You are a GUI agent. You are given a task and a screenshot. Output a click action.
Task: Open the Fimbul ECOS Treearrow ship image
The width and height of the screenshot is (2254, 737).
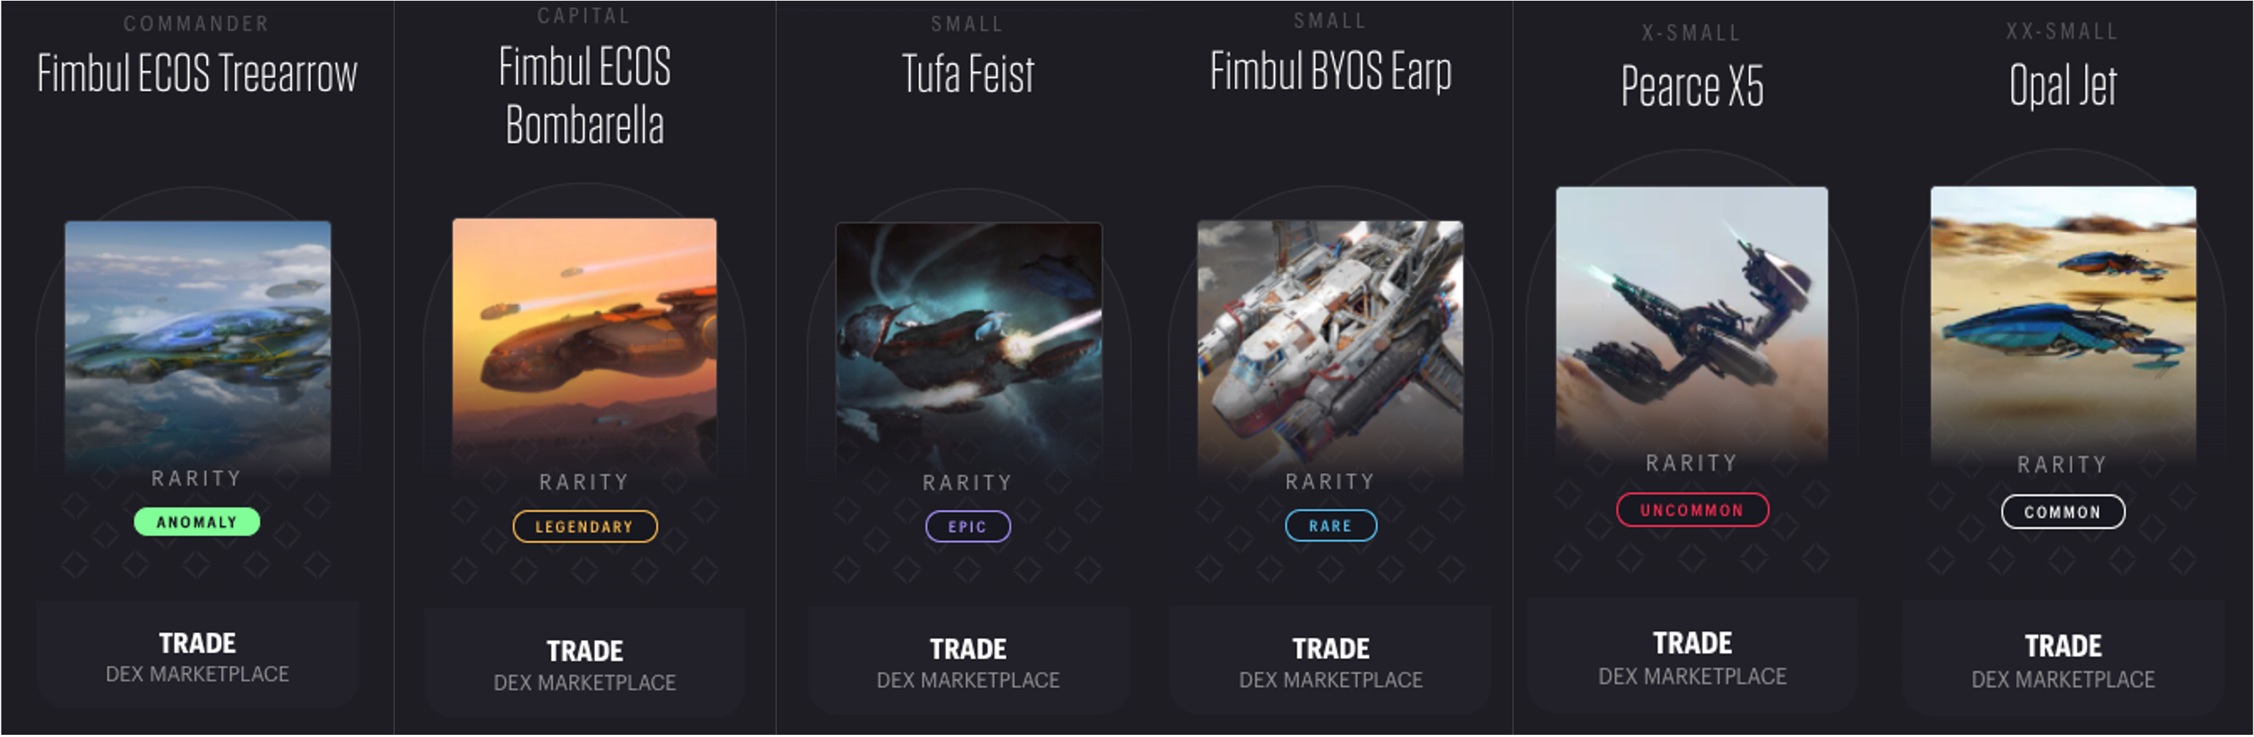click(198, 341)
